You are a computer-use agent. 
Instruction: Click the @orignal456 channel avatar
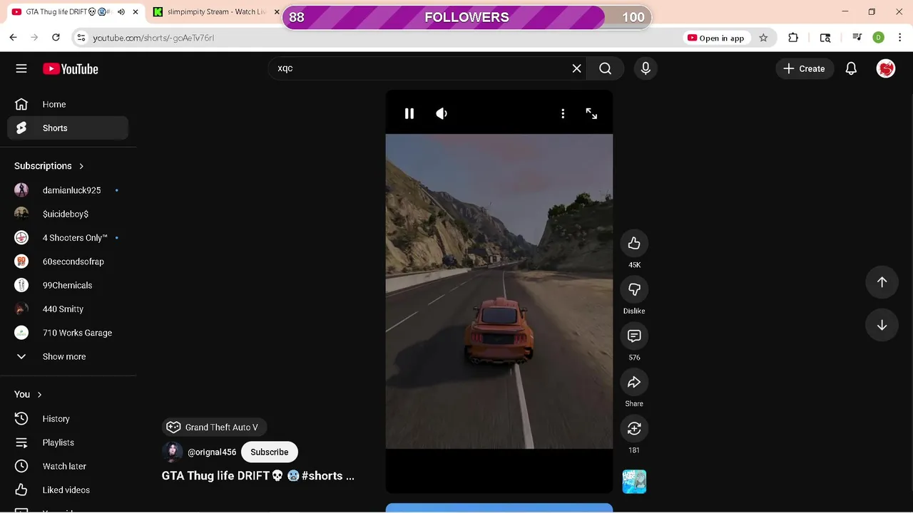(172, 452)
